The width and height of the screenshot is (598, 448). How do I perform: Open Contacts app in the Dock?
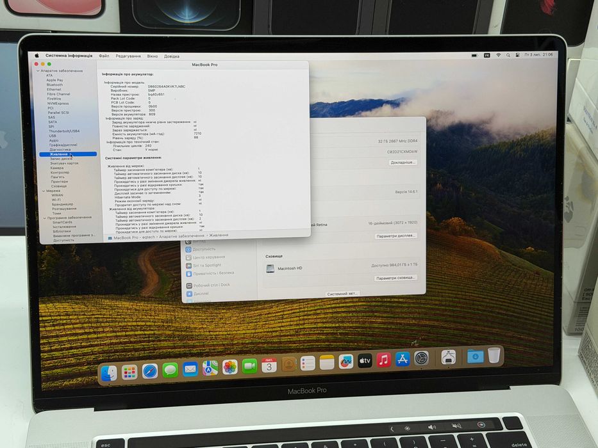click(x=288, y=365)
